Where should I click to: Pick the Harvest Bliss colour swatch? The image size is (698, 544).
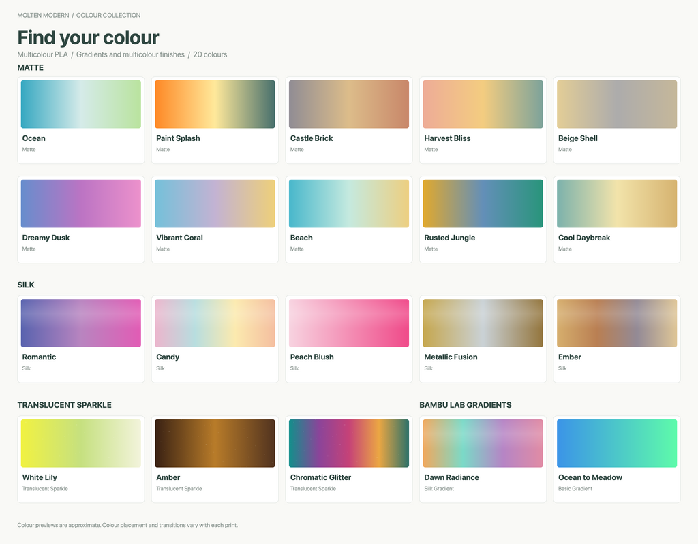coord(483,104)
